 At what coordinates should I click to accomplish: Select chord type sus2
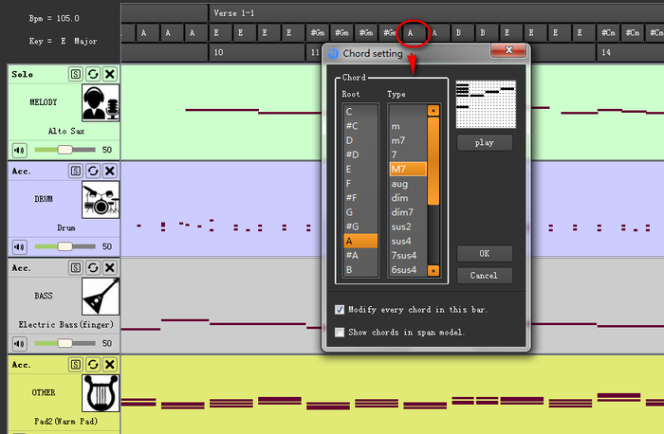[x=408, y=226]
